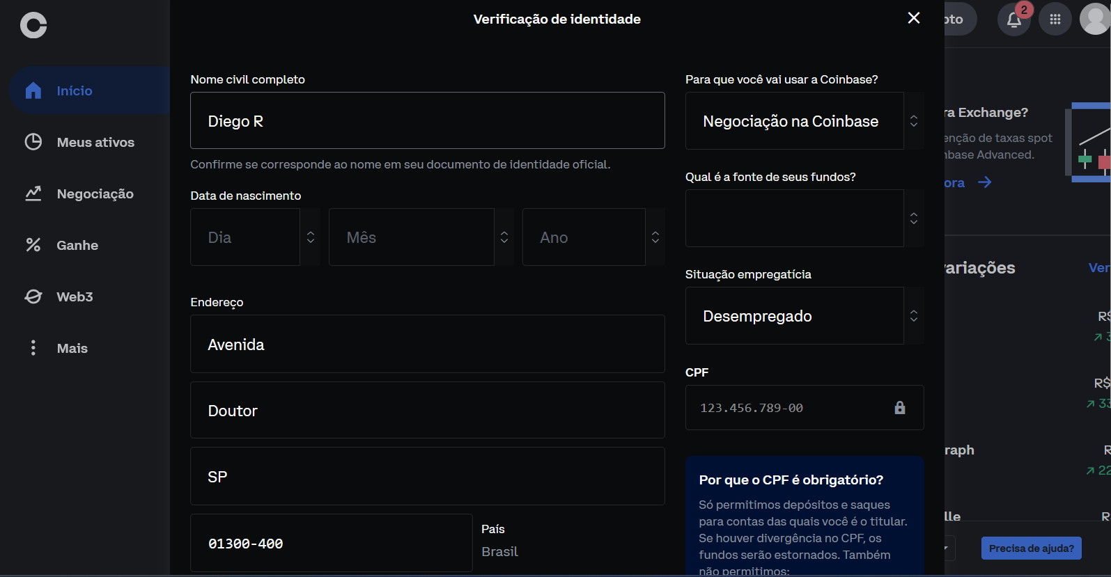
Task: Click the planet icon for Web3
Action: [33, 297]
